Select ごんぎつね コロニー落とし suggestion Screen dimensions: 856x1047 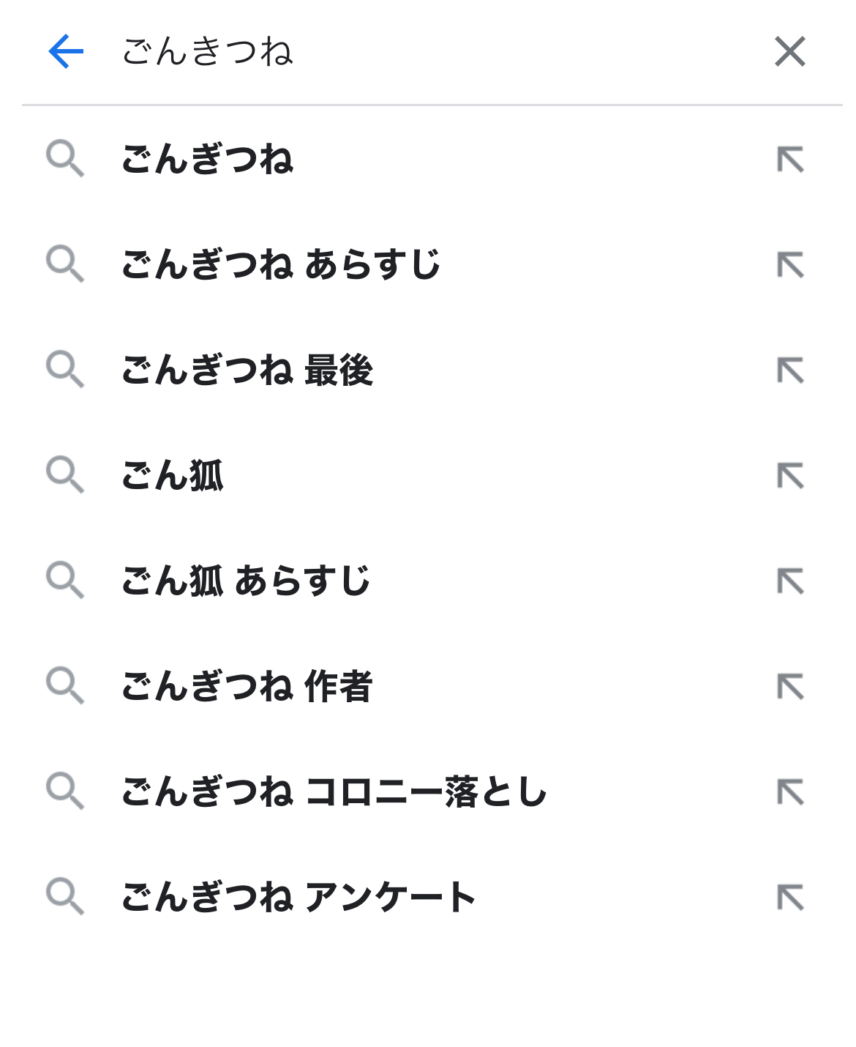334,791
